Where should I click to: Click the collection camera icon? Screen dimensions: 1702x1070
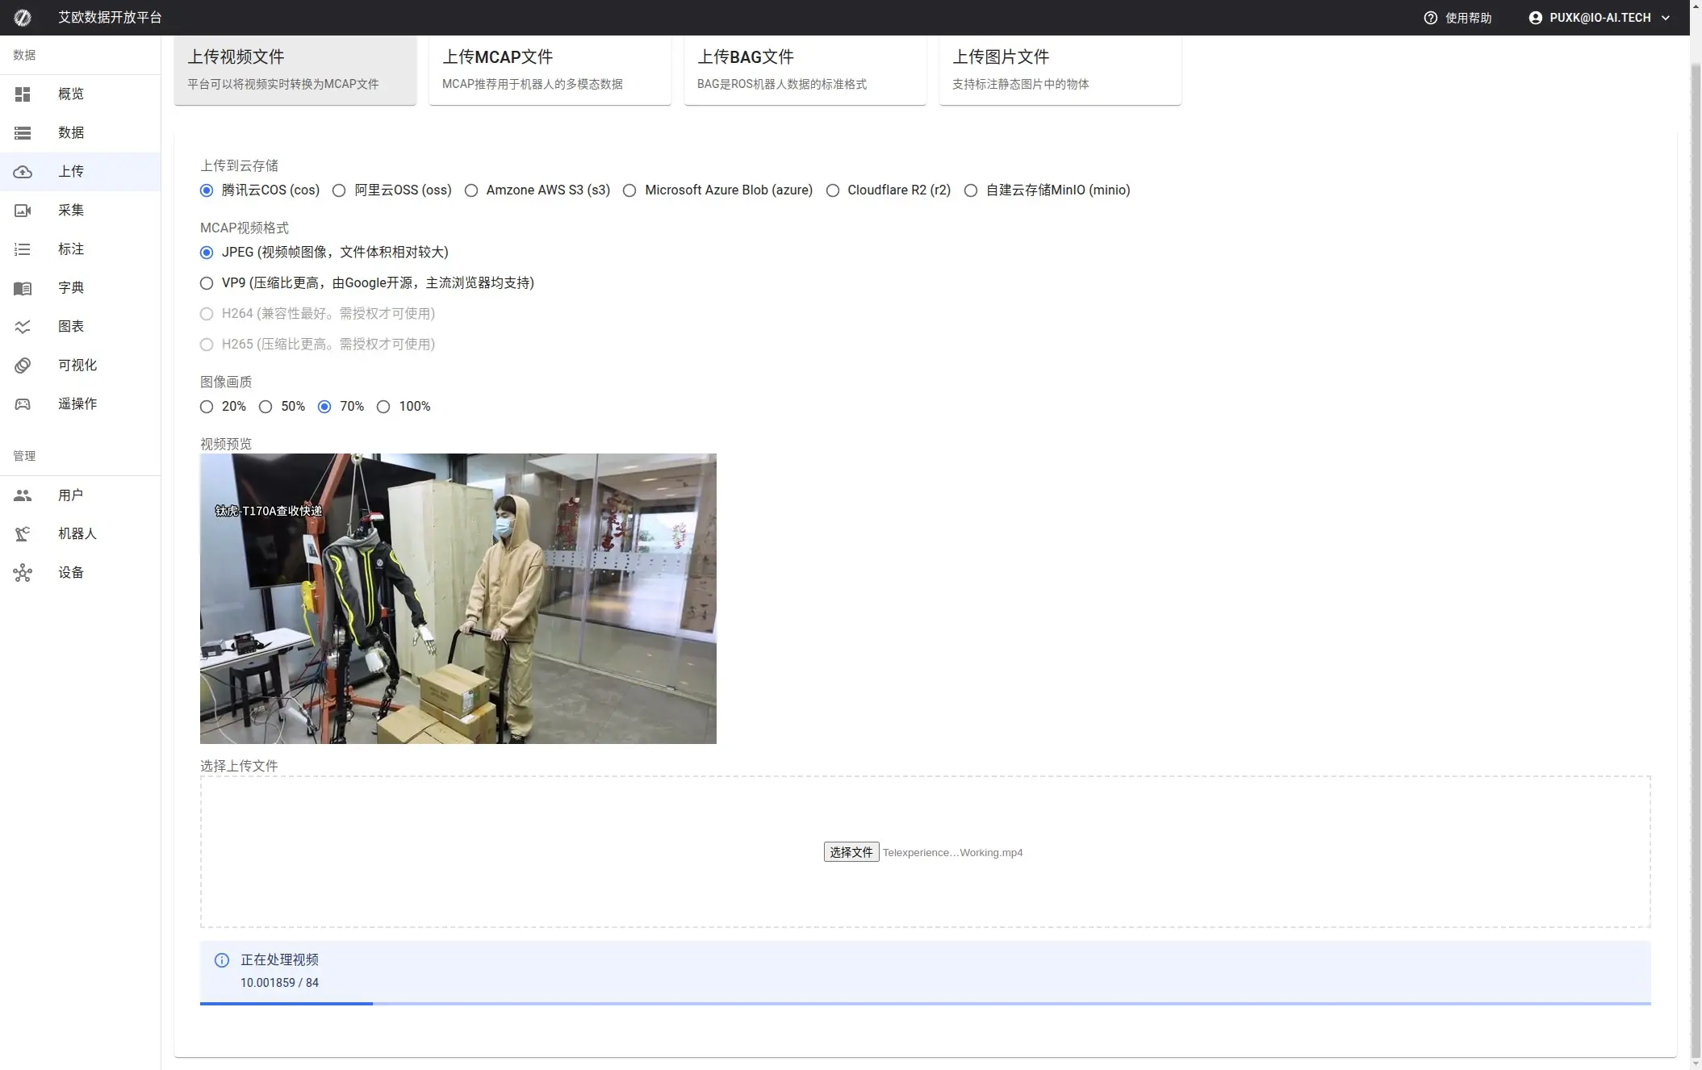tap(23, 211)
